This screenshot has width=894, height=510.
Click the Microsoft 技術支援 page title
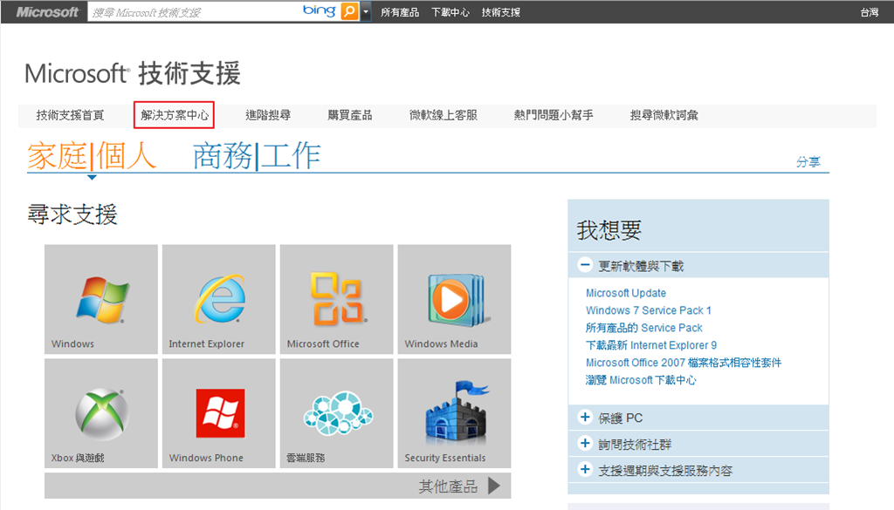133,73
